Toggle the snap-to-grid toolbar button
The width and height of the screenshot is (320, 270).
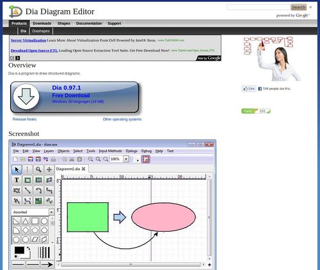(x=146, y=159)
